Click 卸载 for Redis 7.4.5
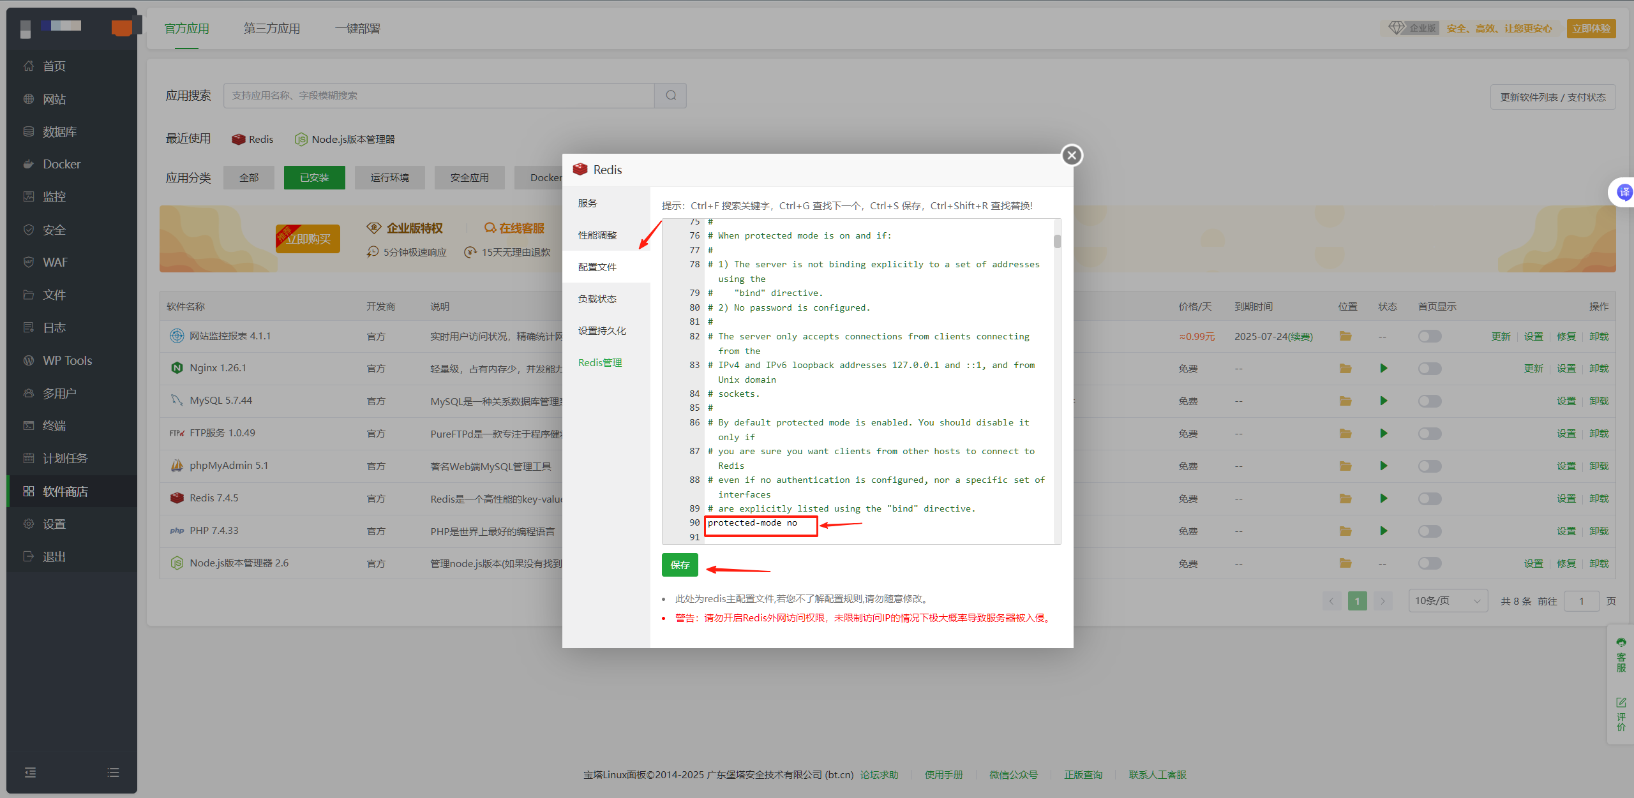The height and width of the screenshot is (798, 1634). tap(1599, 498)
